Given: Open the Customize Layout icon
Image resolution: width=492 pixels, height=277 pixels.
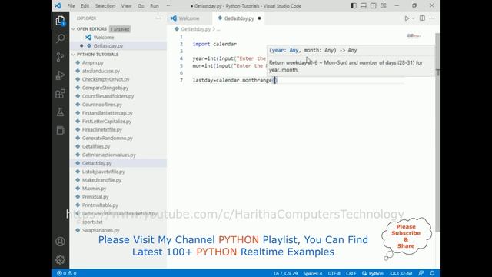Looking at the screenshot, I should [x=384, y=5].
